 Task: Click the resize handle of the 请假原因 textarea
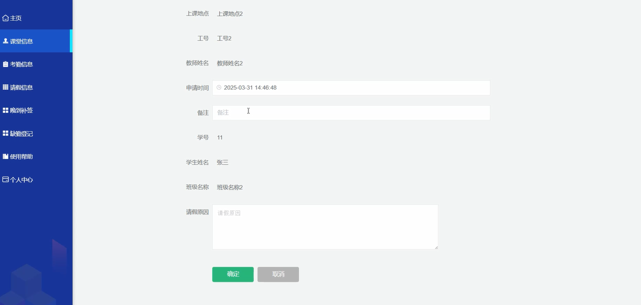(436, 247)
